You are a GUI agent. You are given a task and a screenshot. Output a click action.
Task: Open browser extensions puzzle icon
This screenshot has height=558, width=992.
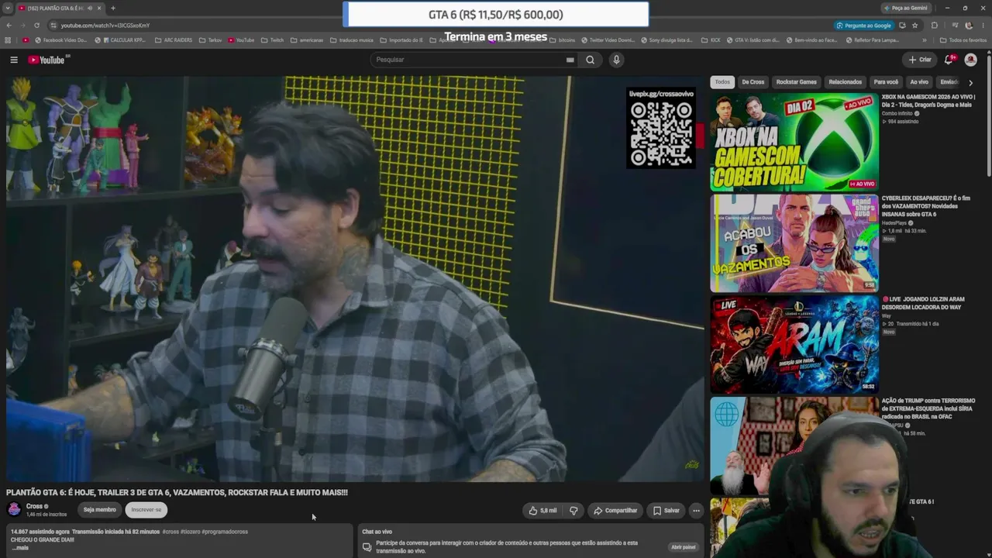(934, 26)
